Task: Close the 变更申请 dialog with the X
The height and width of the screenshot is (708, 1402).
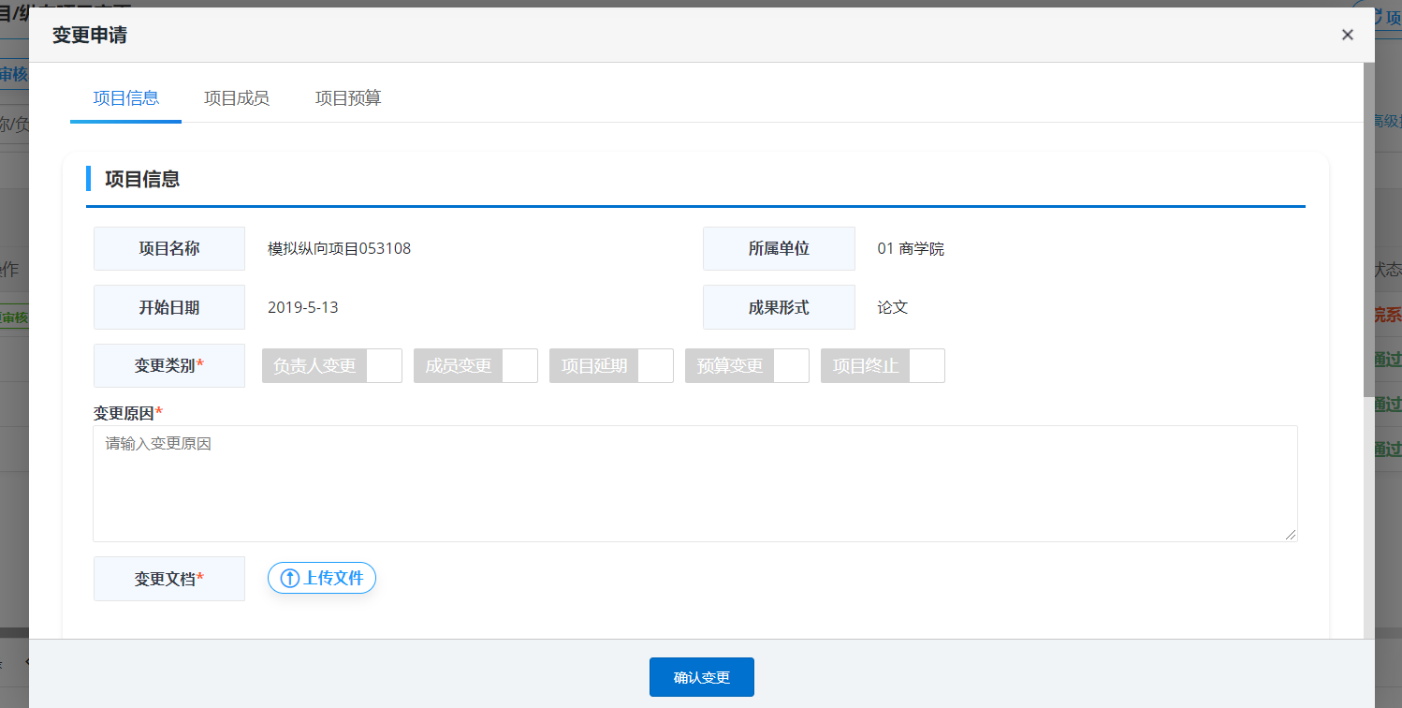Action: tap(1347, 36)
